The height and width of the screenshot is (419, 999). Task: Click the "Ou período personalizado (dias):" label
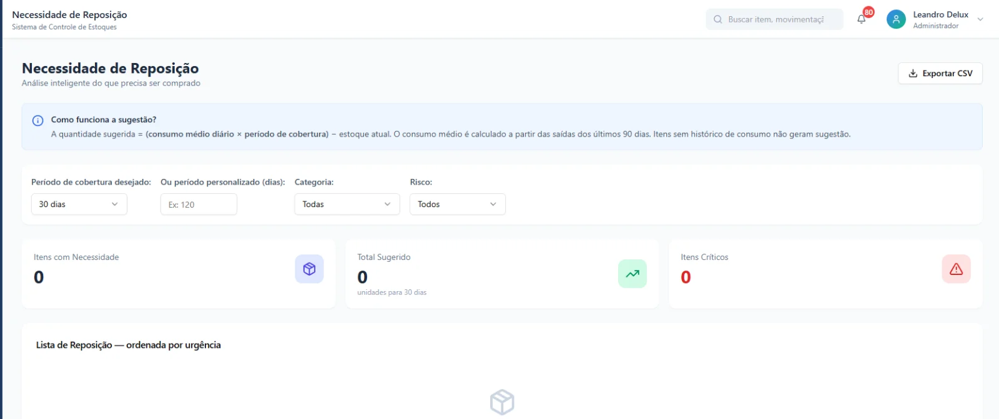(223, 182)
